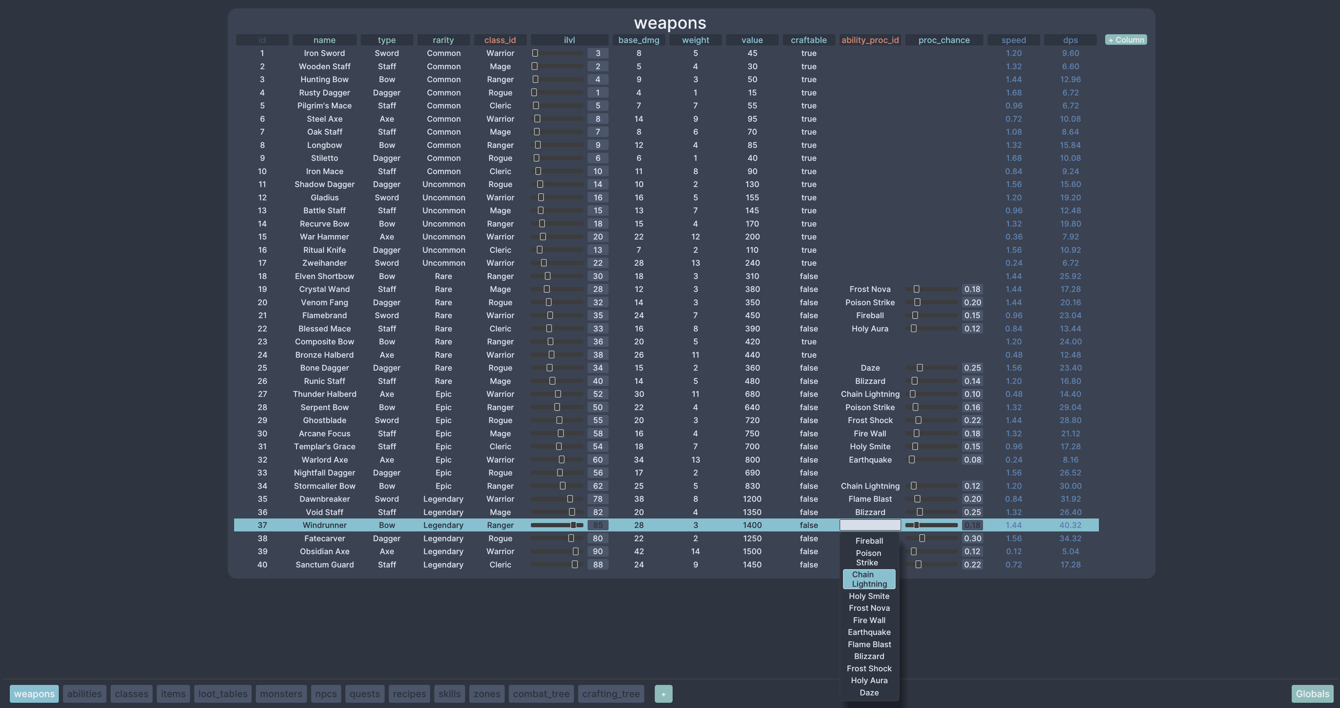The width and height of the screenshot is (1340, 708).
Task: Toggle craftable on the Hunting Bow row
Action: (x=809, y=79)
